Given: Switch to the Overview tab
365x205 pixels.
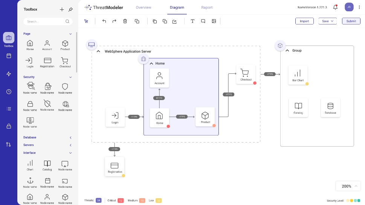Looking at the screenshot, I should pyautogui.click(x=144, y=8).
